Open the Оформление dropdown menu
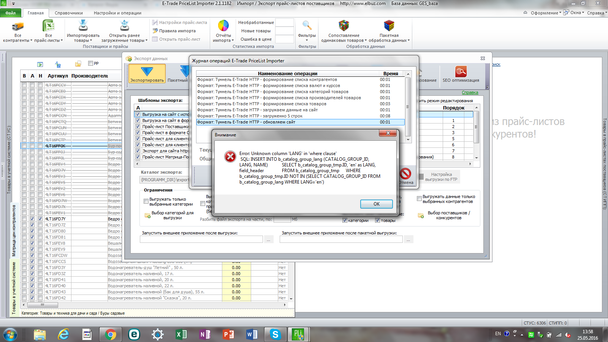 [546, 13]
